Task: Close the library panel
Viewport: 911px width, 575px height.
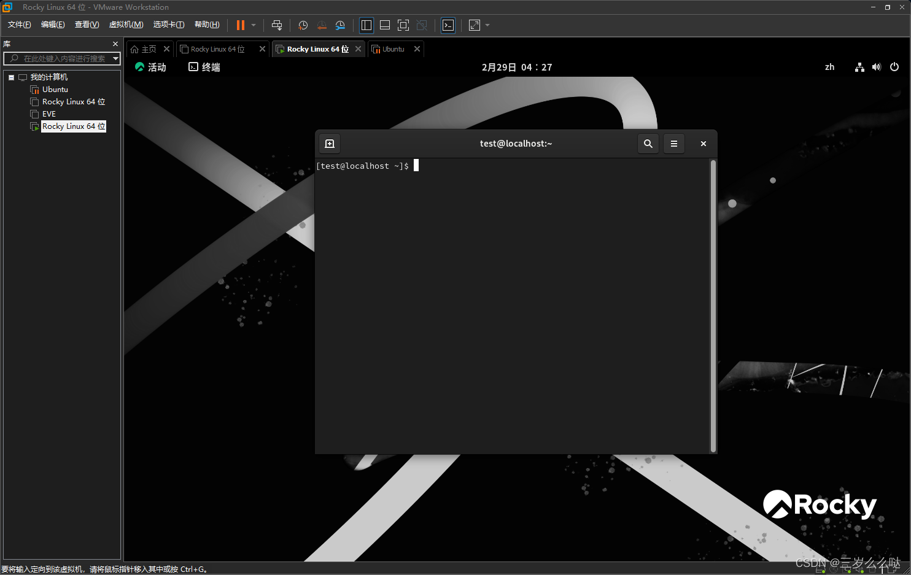Action: point(115,44)
